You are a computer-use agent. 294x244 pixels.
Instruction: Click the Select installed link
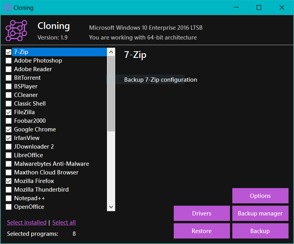point(27,222)
